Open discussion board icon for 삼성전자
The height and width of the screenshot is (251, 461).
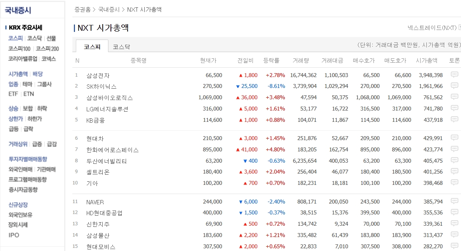click(454, 75)
